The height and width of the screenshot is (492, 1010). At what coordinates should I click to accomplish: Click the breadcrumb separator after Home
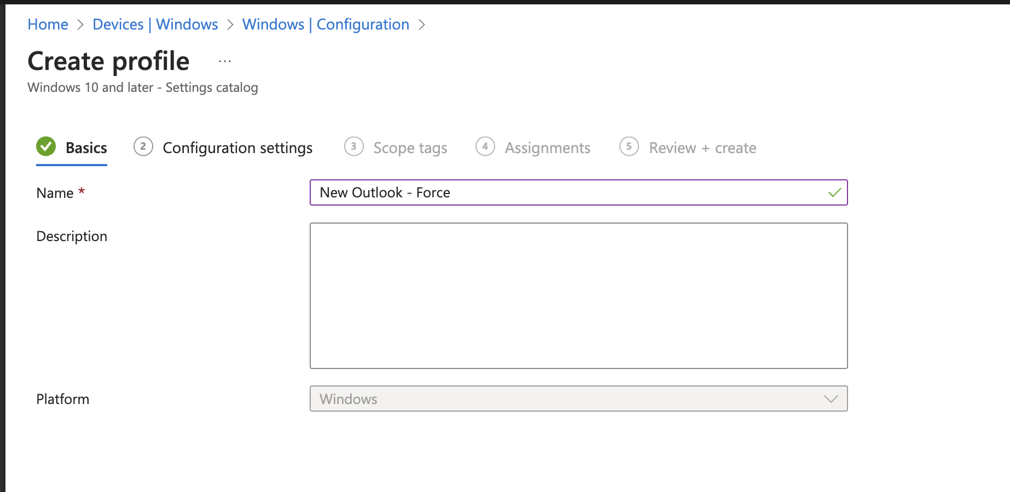point(80,24)
